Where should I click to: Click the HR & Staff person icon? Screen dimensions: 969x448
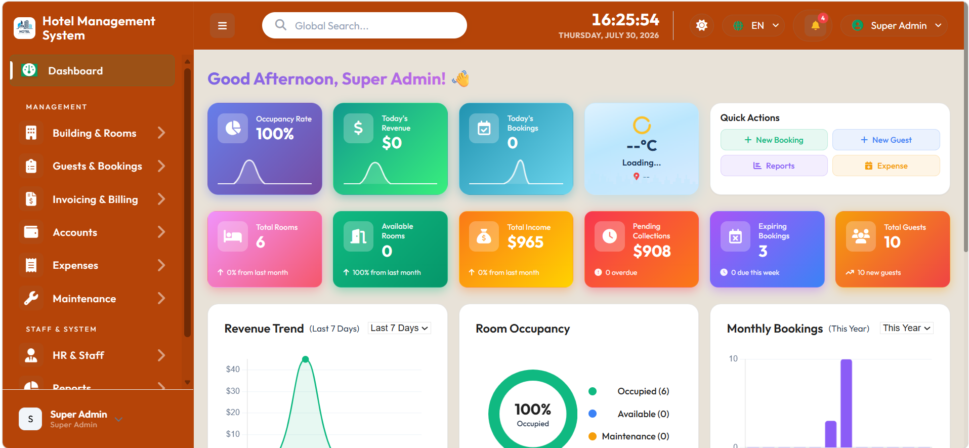pyautogui.click(x=31, y=355)
